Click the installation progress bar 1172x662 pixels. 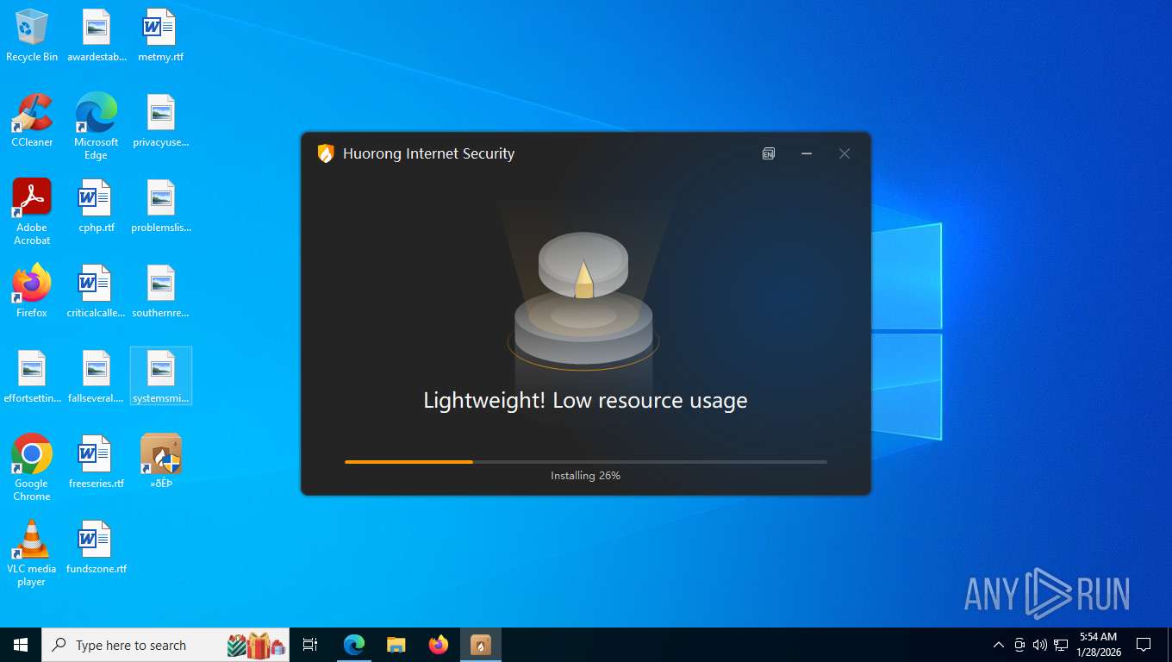pyautogui.click(x=586, y=462)
